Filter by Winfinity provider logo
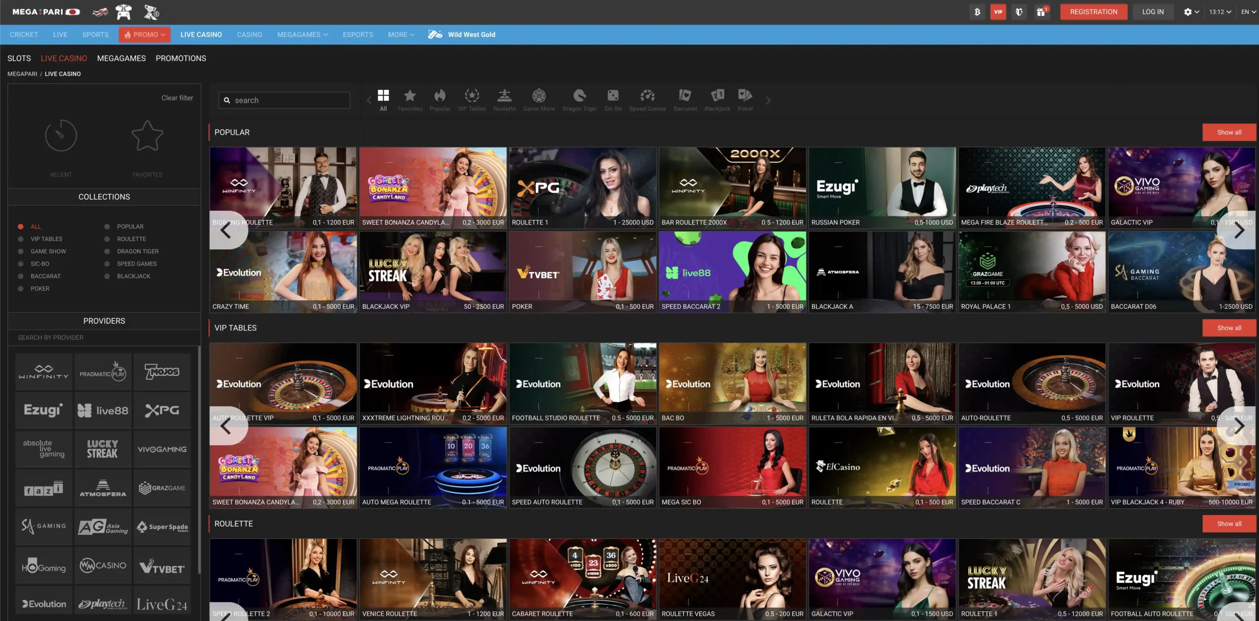This screenshot has width=1259, height=621. click(44, 372)
